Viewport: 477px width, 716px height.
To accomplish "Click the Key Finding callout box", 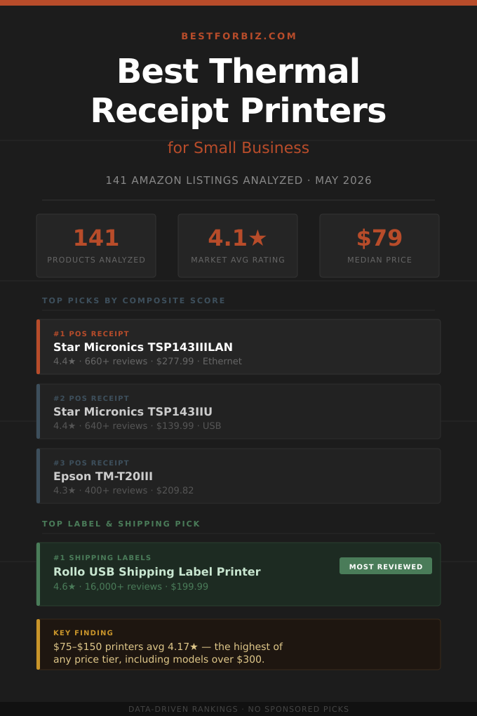I will pyautogui.click(x=238, y=644).
